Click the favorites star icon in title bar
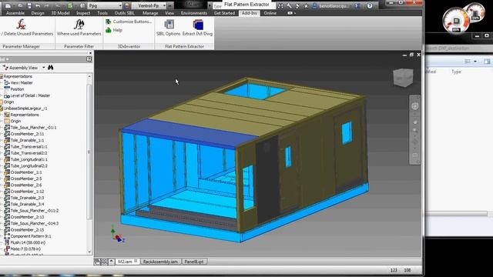This screenshot has height=277, width=493. (x=306, y=5)
